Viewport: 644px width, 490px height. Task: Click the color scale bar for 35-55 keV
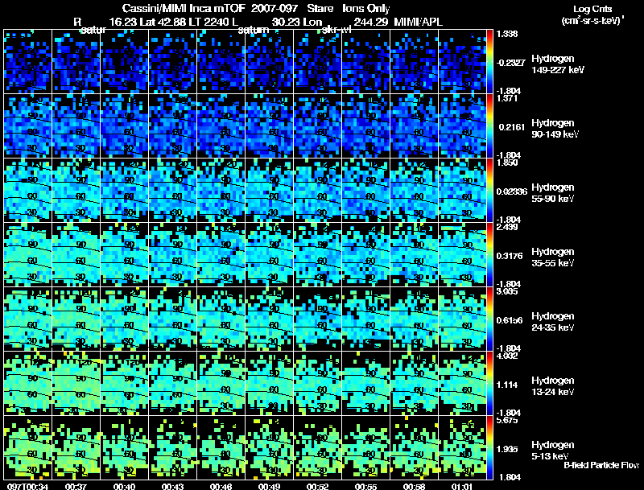click(489, 255)
